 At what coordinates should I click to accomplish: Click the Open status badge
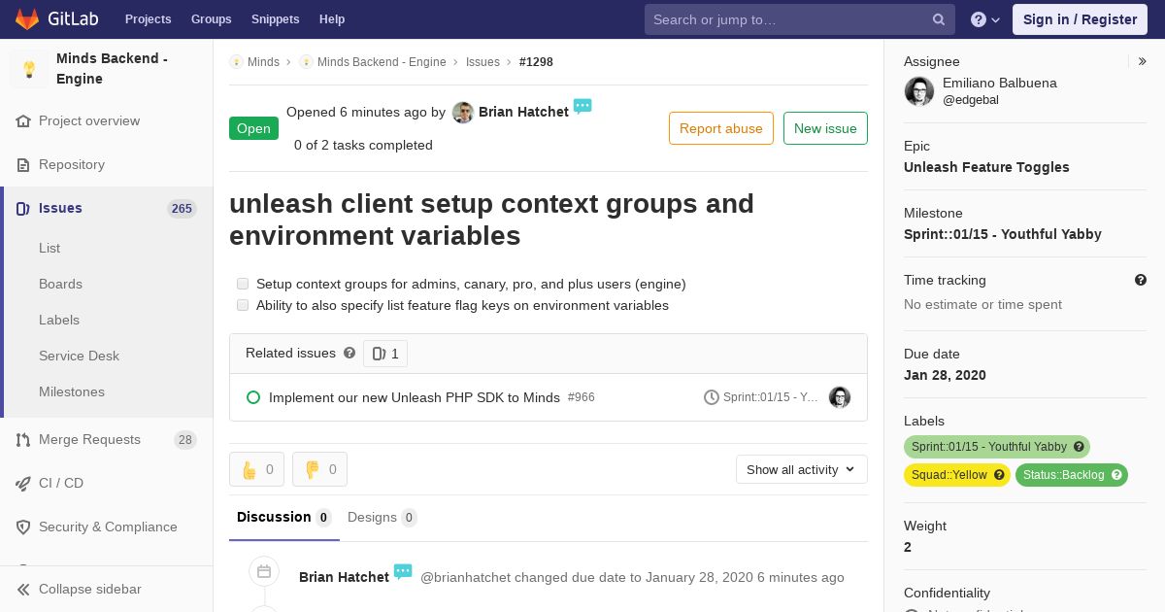coord(253,128)
